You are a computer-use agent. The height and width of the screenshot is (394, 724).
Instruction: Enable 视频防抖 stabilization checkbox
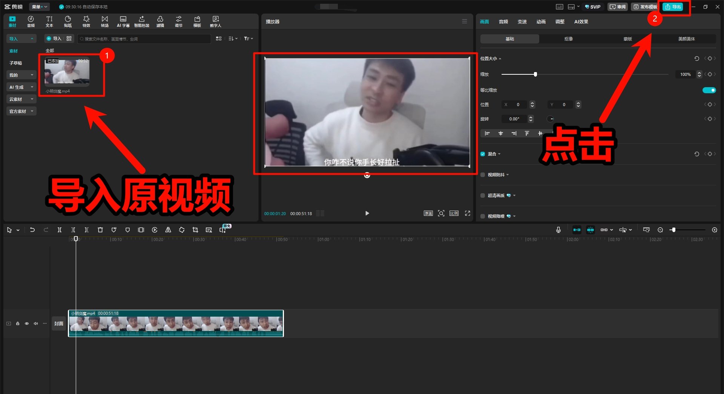483,175
